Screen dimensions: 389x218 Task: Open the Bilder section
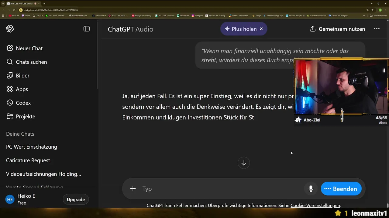(18, 75)
